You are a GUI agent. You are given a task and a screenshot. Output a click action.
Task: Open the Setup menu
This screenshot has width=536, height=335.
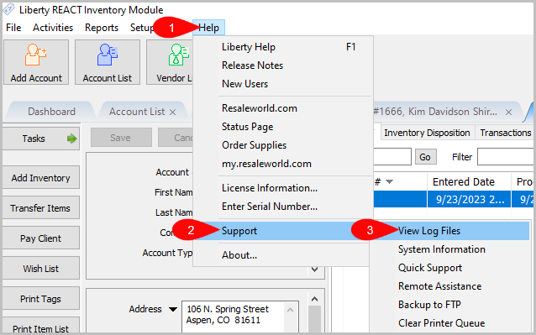click(141, 28)
